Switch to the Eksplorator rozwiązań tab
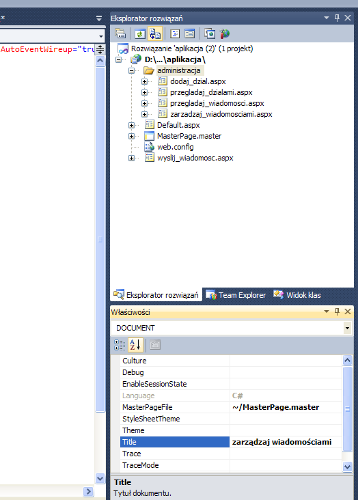358x500 pixels. (x=156, y=295)
